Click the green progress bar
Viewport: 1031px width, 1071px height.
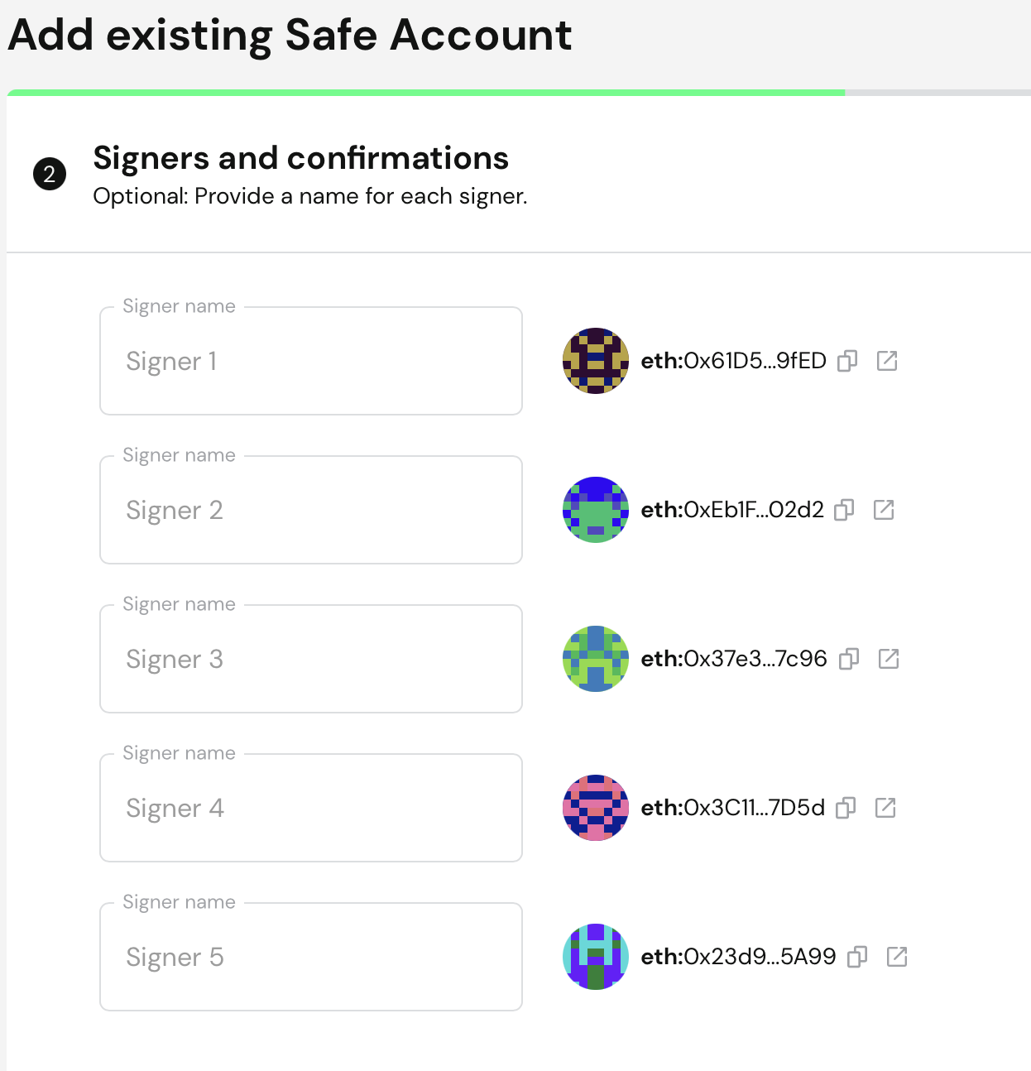pos(426,93)
